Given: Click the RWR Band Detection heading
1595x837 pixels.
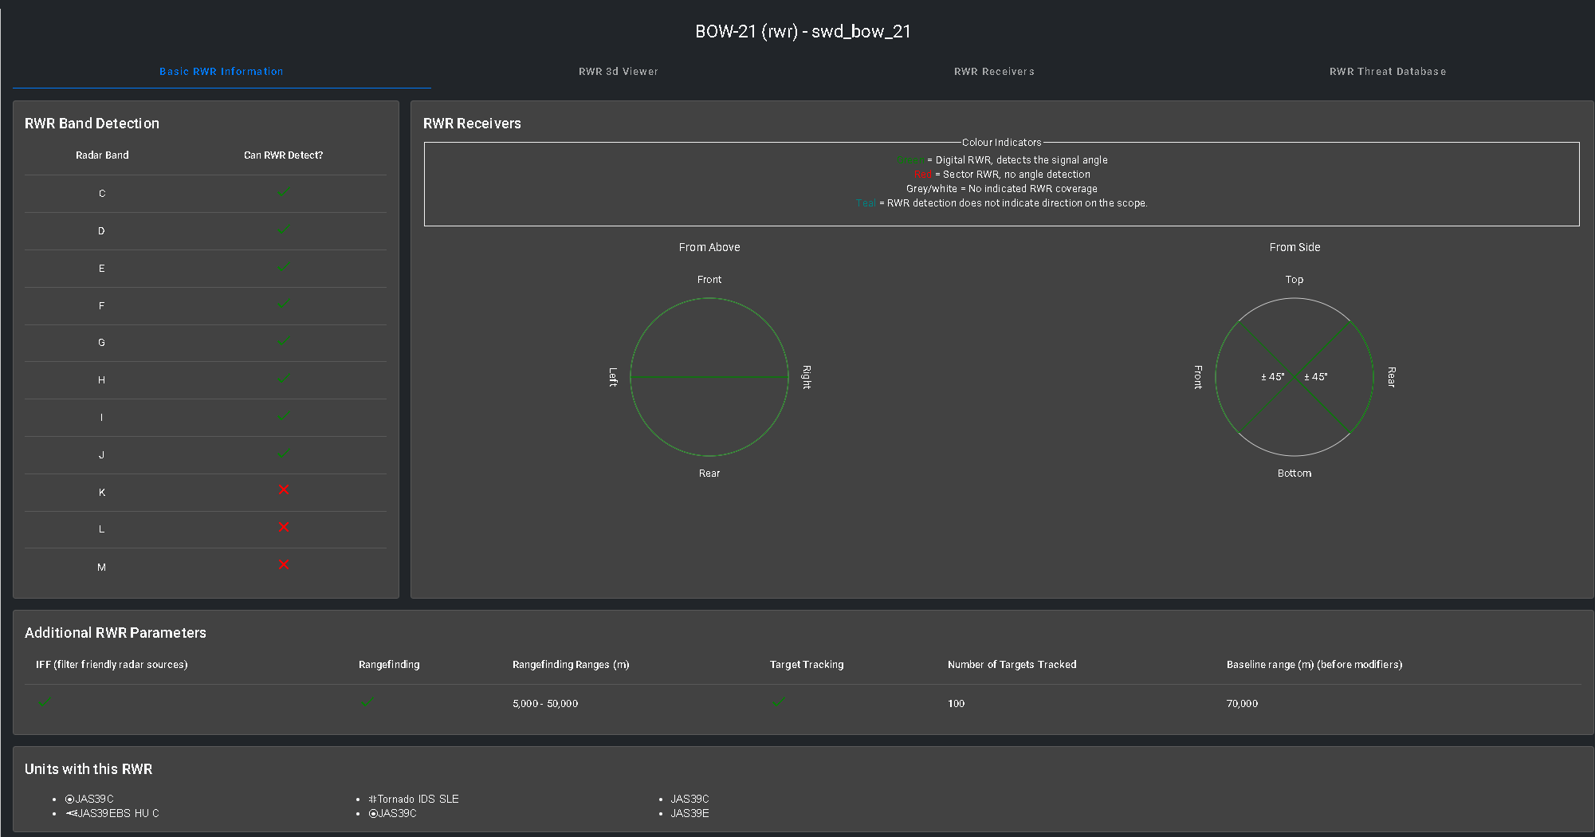Looking at the screenshot, I should [x=92, y=124].
